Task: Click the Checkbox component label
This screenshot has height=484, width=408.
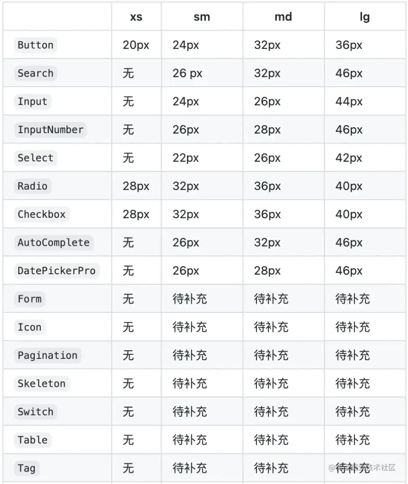Action: (41, 214)
